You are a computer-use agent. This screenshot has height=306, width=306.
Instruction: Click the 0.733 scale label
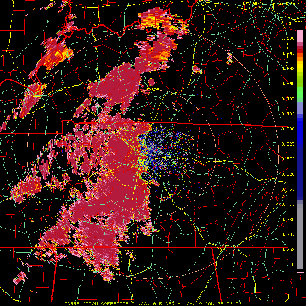[x=288, y=114]
